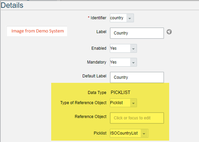Click the Mandatory 'Yes' value
This screenshot has height=142, width=199.
pyautogui.click(x=113, y=62)
